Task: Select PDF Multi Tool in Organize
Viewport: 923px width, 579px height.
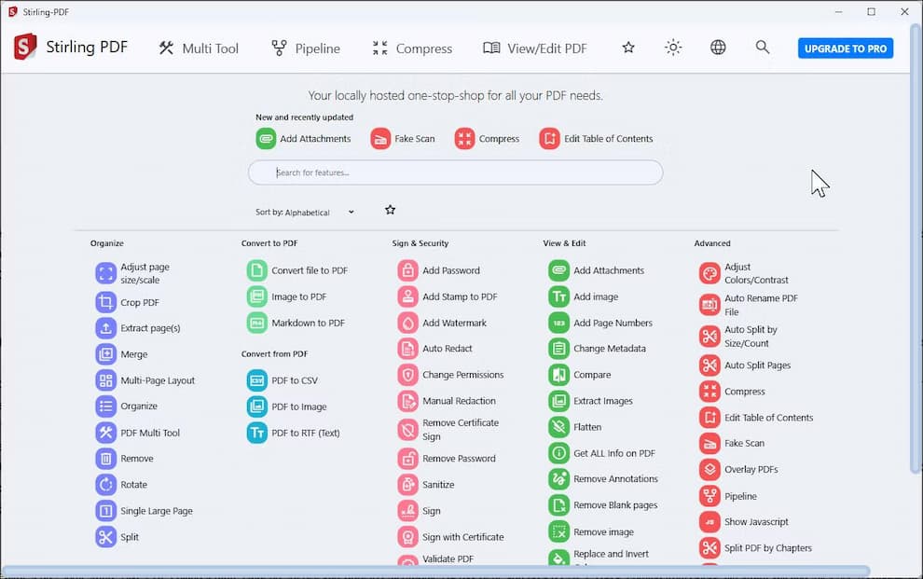Action: pos(138,433)
